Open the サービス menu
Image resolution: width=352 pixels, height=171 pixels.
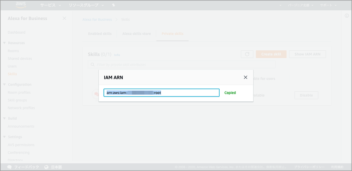[50, 5]
